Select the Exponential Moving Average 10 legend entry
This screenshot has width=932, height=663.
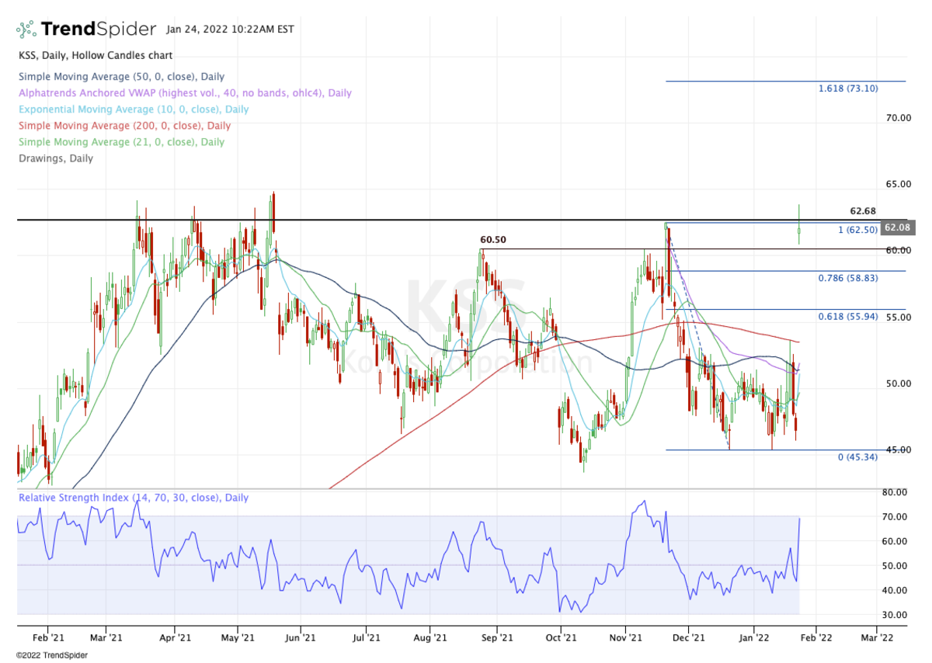[x=134, y=109]
